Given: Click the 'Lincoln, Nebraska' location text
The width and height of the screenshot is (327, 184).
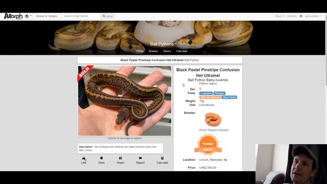Looking at the screenshot, I should (211, 160).
